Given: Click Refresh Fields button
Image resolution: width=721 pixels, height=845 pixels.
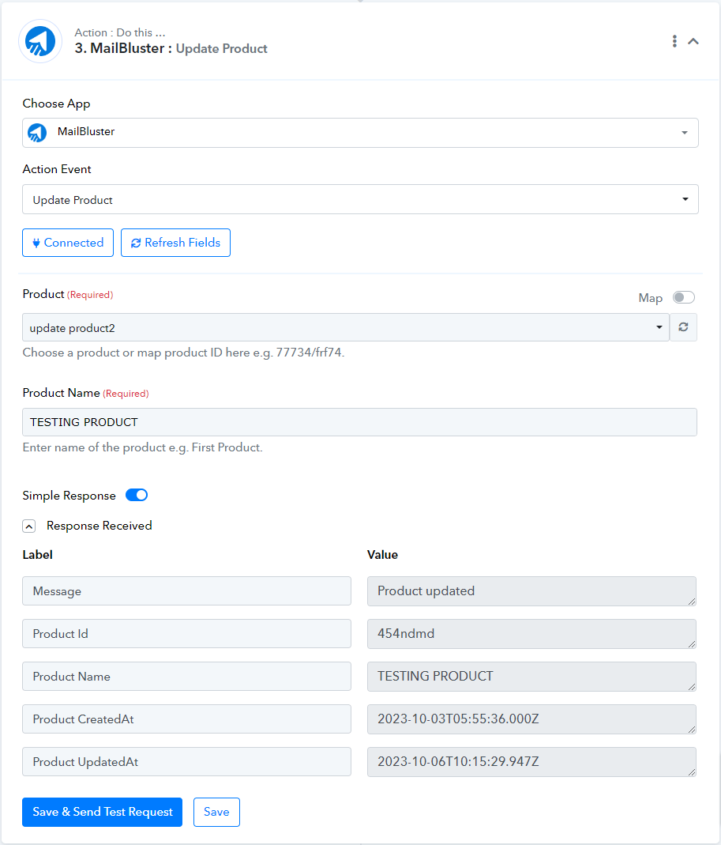Looking at the screenshot, I should click(x=175, y=243).
